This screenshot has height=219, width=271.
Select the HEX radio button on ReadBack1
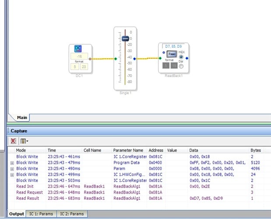tap(181, 57)
